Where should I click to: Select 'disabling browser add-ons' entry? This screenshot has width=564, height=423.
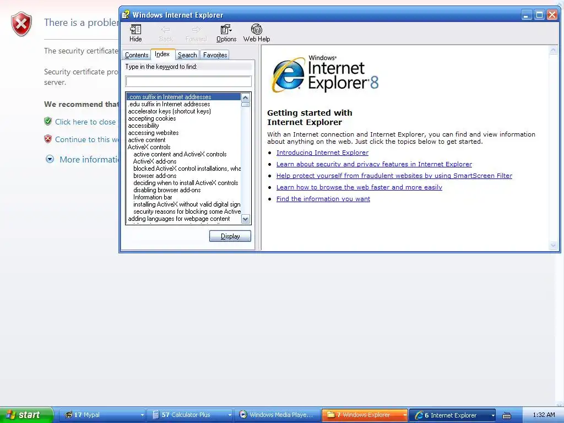pyautogui.click(x=184, y=190)
